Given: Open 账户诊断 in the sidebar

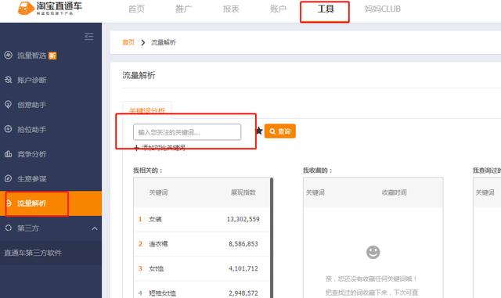Looking at the screenshot, I should 31,80.
